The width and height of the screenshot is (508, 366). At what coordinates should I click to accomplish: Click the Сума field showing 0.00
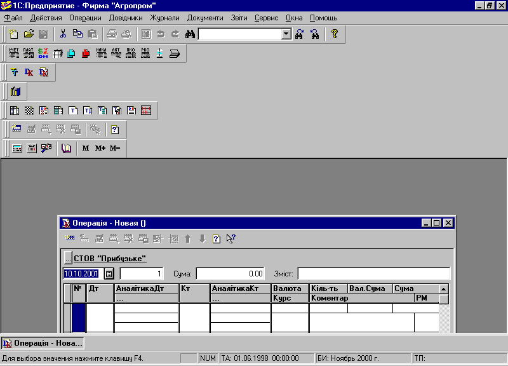230,274
